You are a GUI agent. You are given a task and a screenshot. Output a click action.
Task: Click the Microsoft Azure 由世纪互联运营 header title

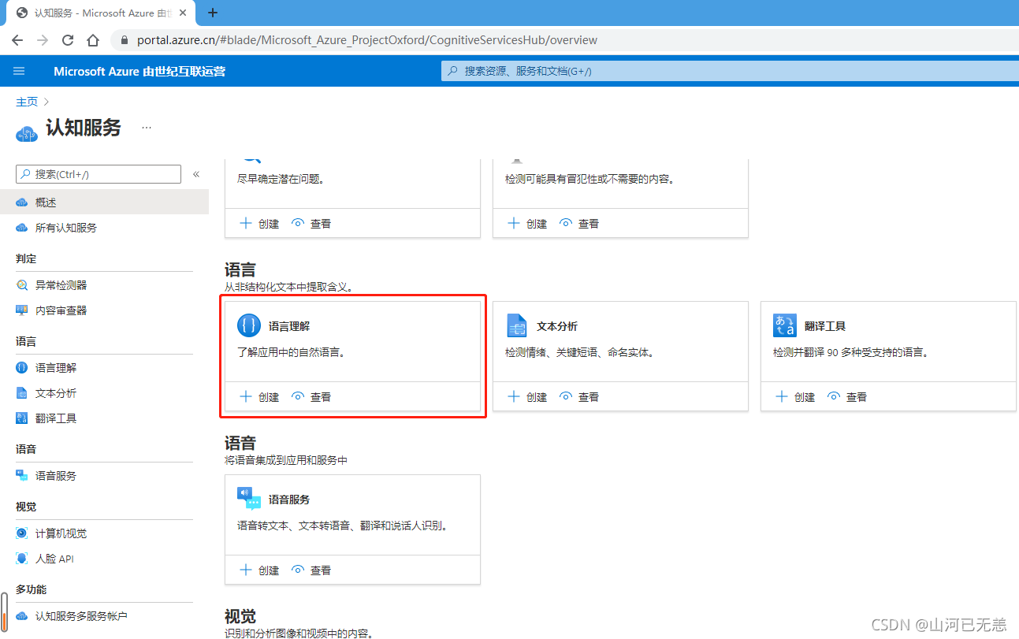[x=139, y=72]
